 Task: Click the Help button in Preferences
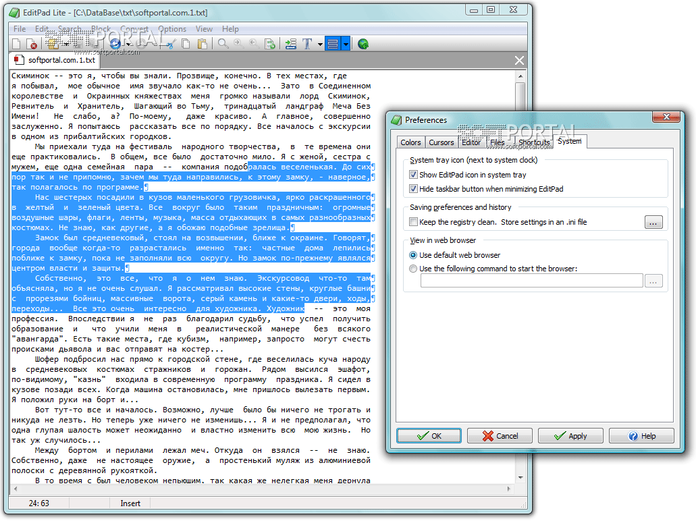641,436
